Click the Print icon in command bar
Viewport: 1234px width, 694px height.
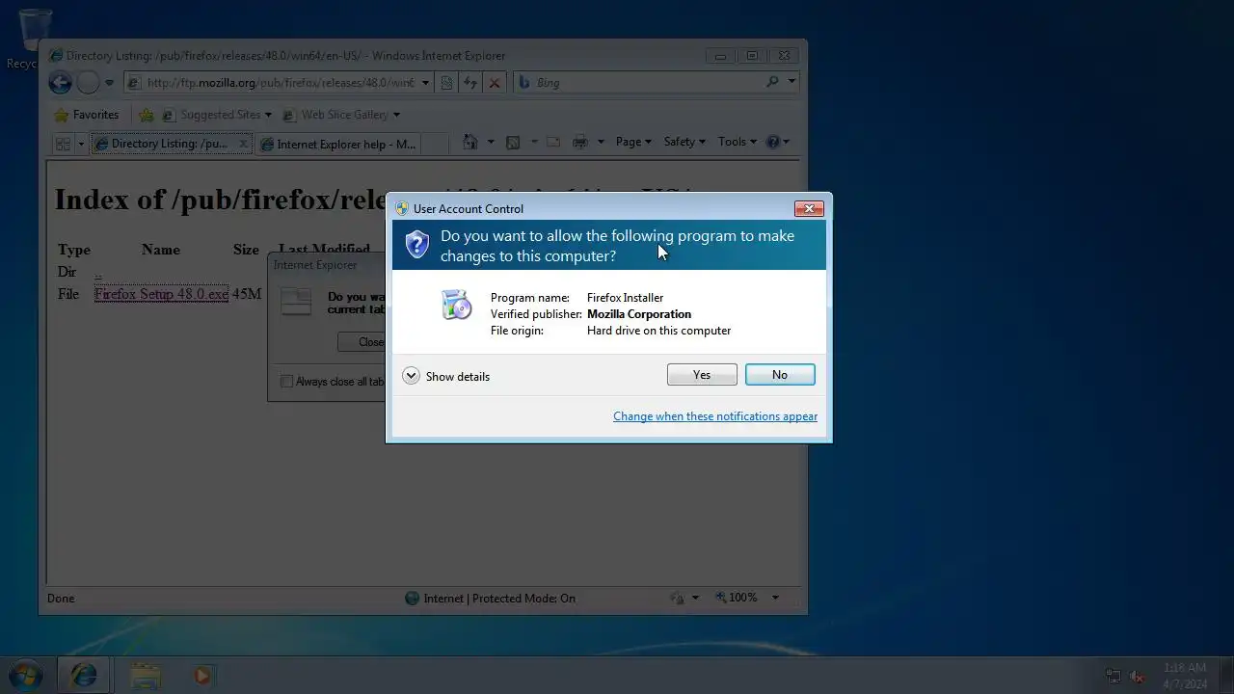click(580, 142)
